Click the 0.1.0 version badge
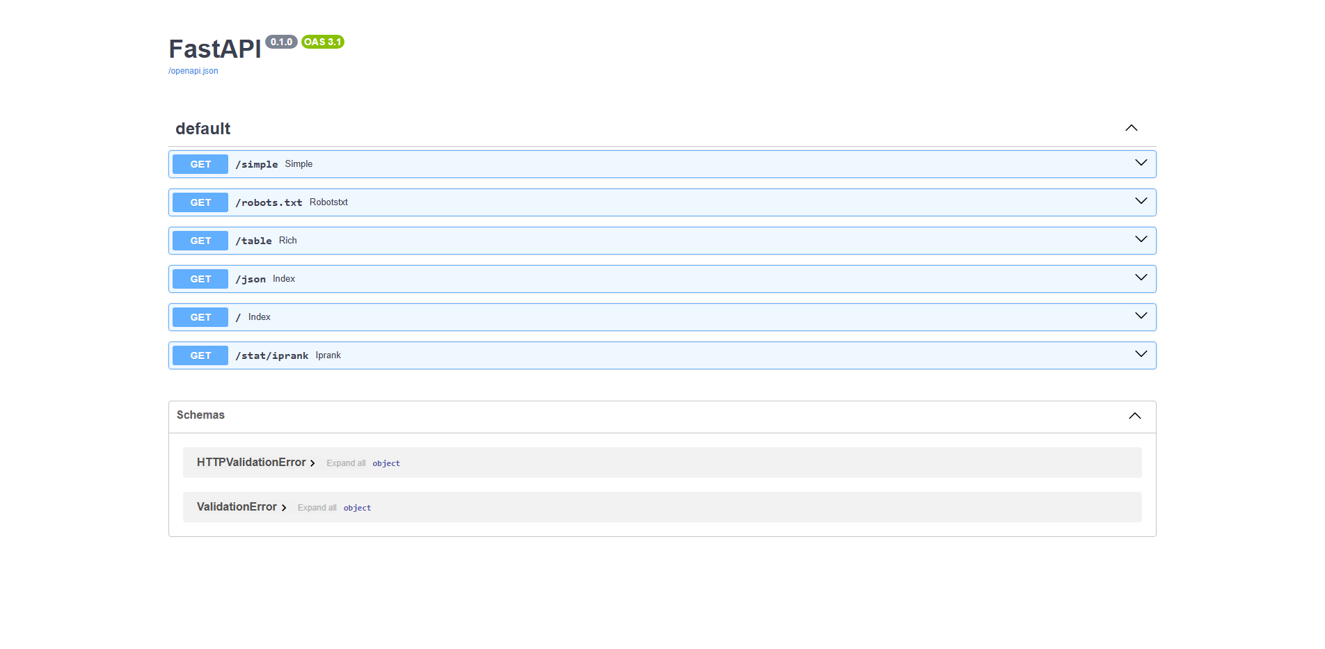This screenshot has width=1325, height=649. point(281,42)
